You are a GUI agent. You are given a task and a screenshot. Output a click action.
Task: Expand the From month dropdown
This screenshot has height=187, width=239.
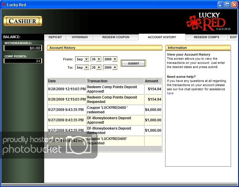[86, 59]
